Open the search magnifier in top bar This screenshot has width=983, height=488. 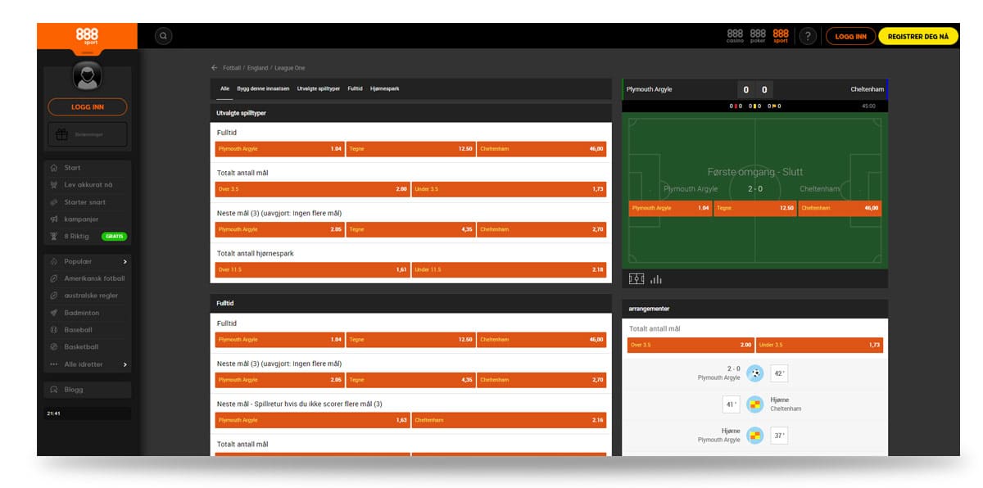coord(164,36)
